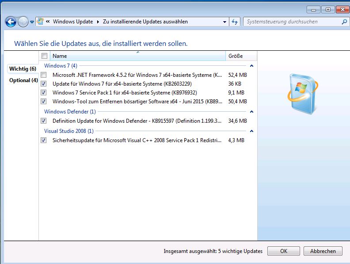The height and width of the screenshot is (264, 350).
Task: Click the 4,3 MB size value
Action: [x=236, y=140]
